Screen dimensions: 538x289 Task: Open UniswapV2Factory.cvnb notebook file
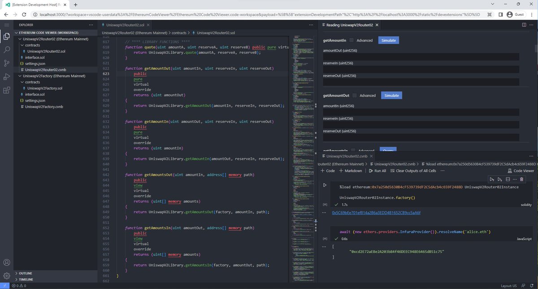55,107
